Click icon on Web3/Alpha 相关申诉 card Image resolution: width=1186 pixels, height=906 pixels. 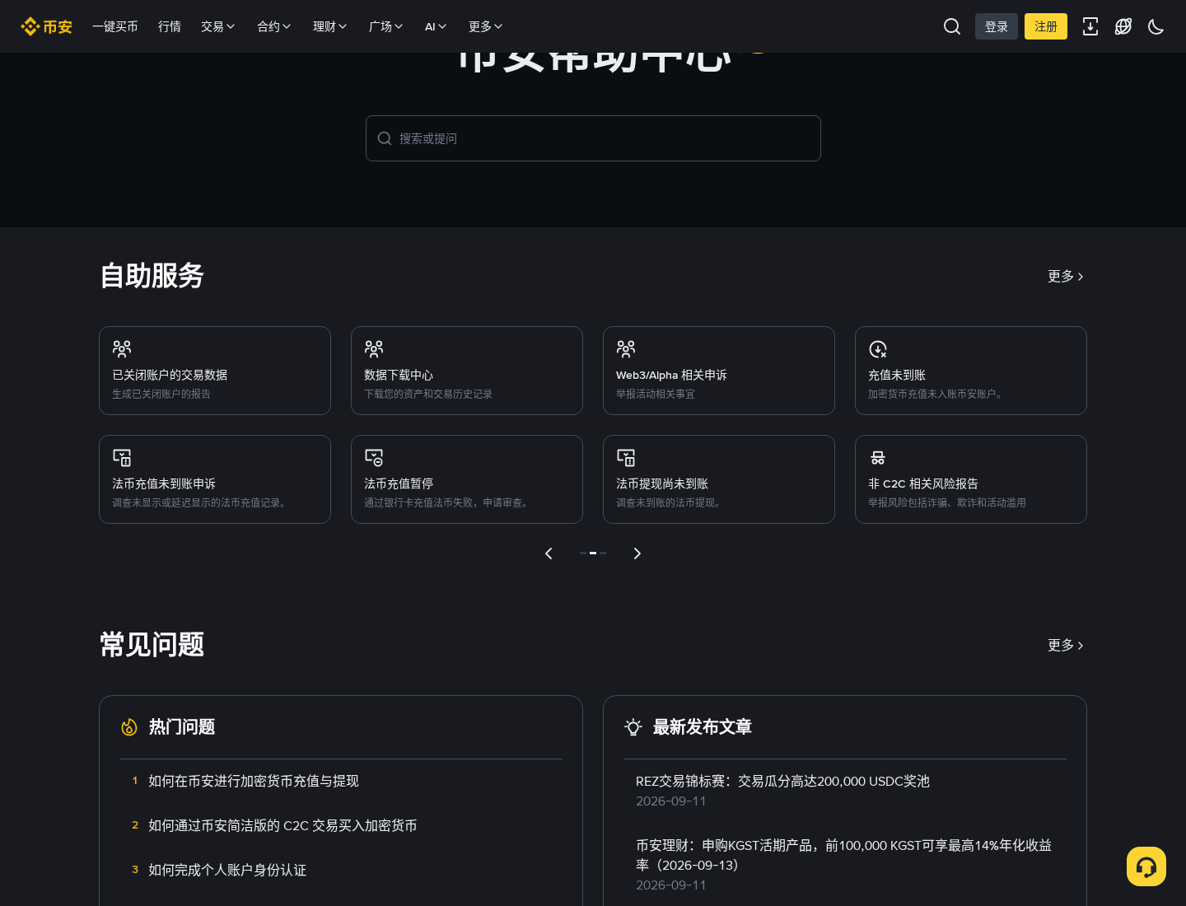pos(626,349)
